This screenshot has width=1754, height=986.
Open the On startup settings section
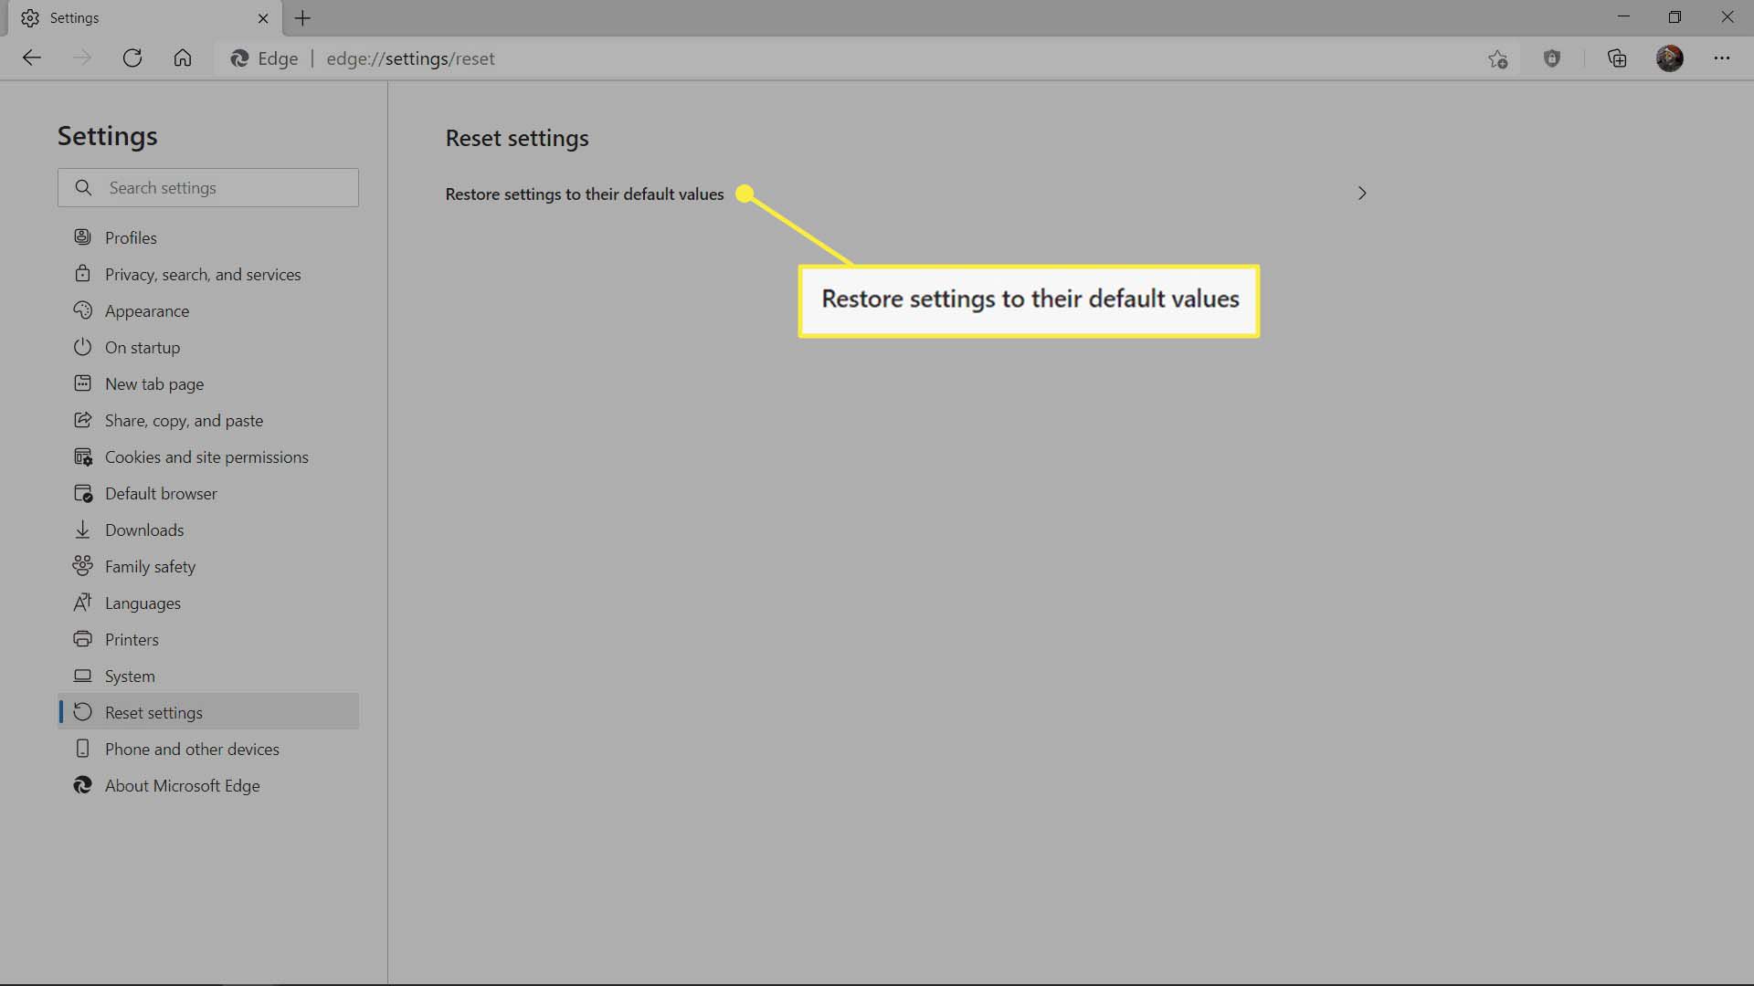pos(143,347)
